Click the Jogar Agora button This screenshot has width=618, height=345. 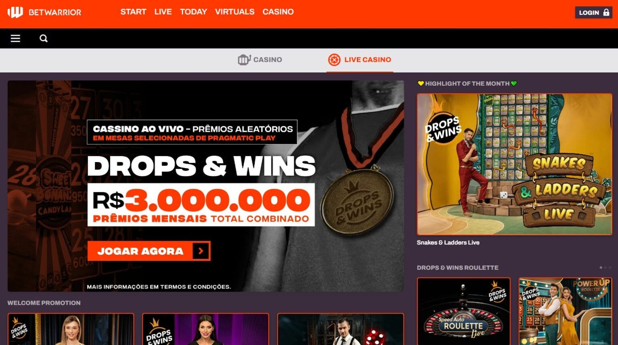click(149, 251)
